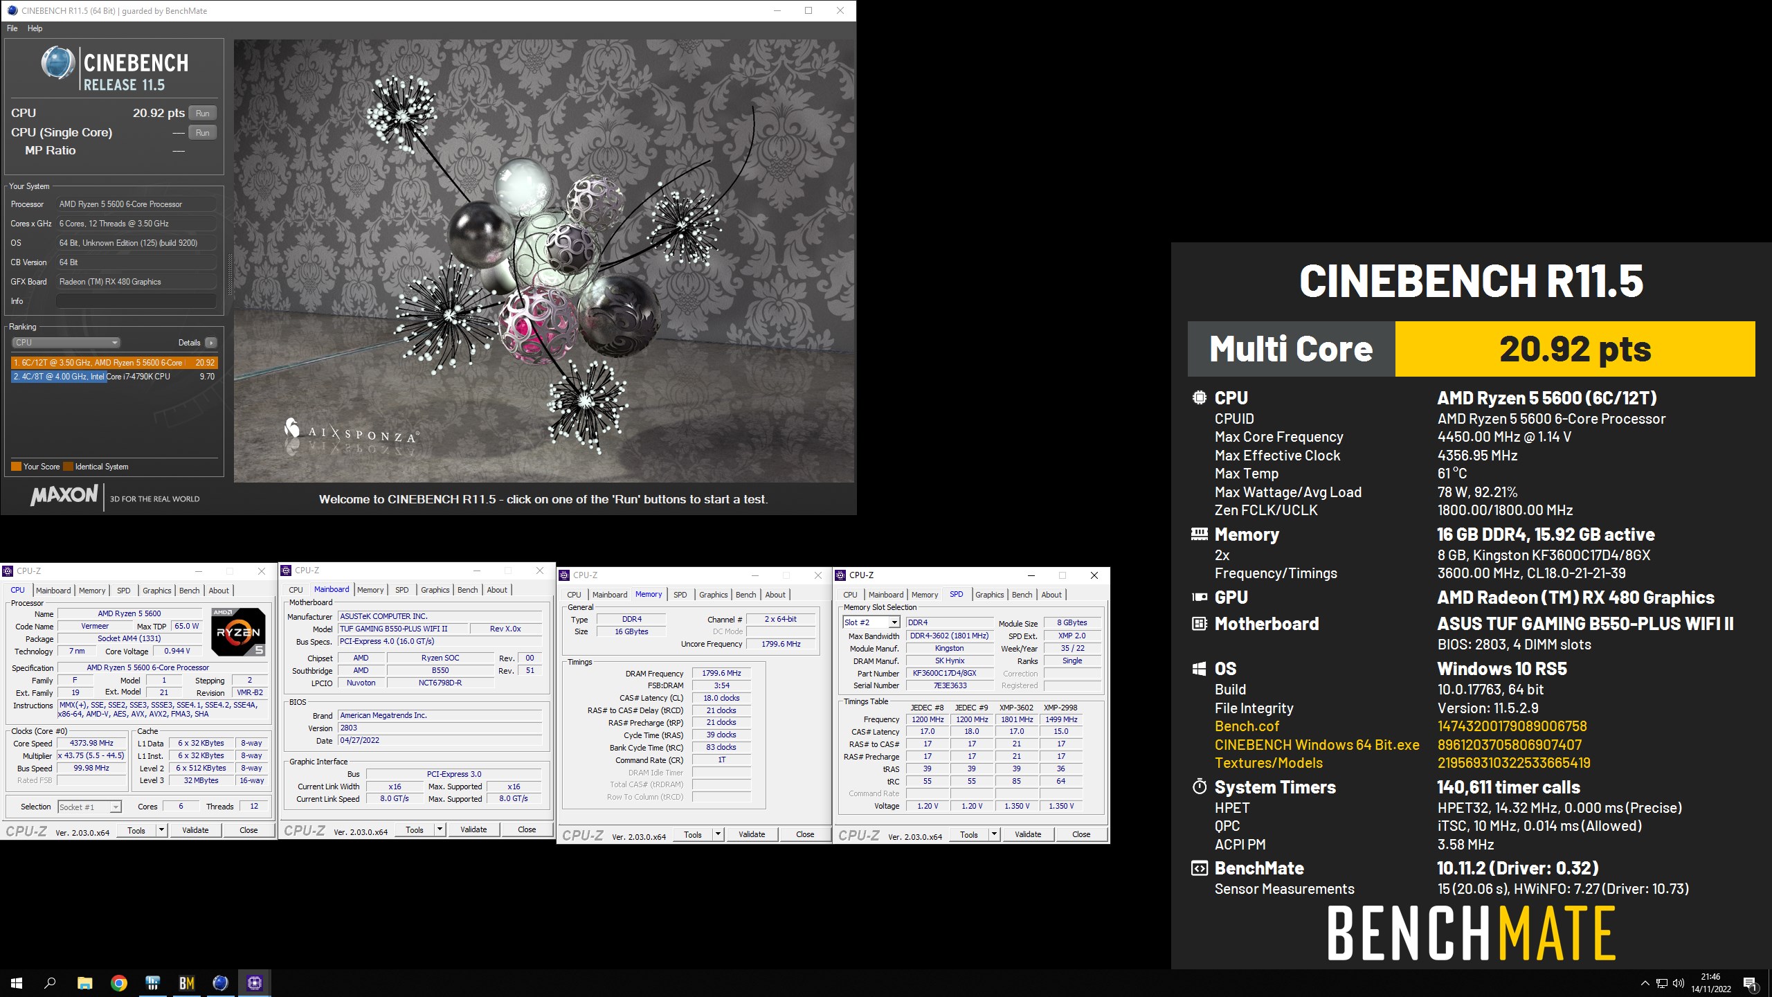Click Close in the Memory CPU-Z window
The height and width of the screenshot is (997, 1772).
[x=805, y=834]
